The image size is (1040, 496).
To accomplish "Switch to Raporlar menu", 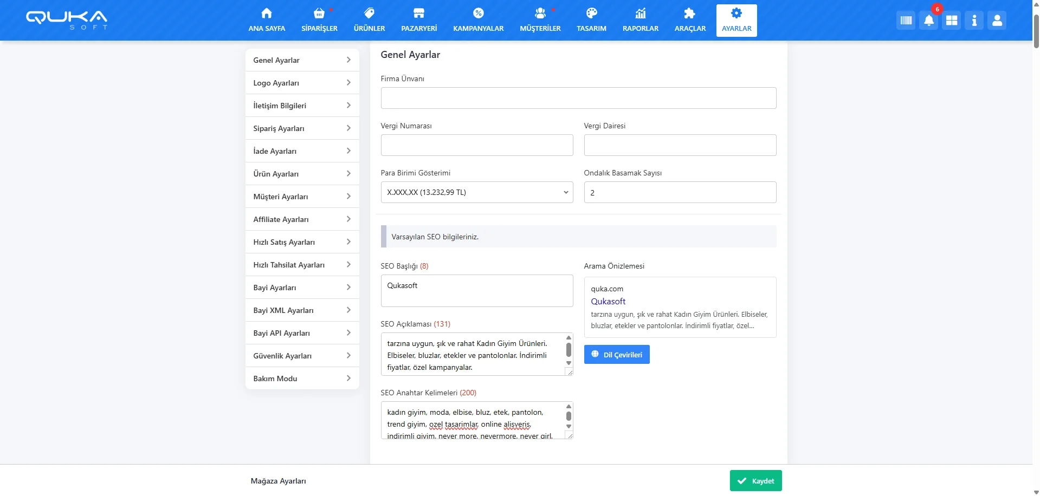I will click(640, 21).
